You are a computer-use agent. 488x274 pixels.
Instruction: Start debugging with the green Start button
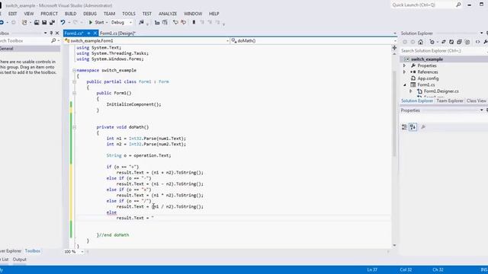click(x=96, y=22)
